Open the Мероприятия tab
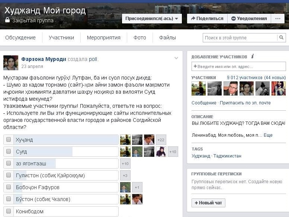Image resolution: width=289 pixels, height=217 pixels. tap(103, 38)
